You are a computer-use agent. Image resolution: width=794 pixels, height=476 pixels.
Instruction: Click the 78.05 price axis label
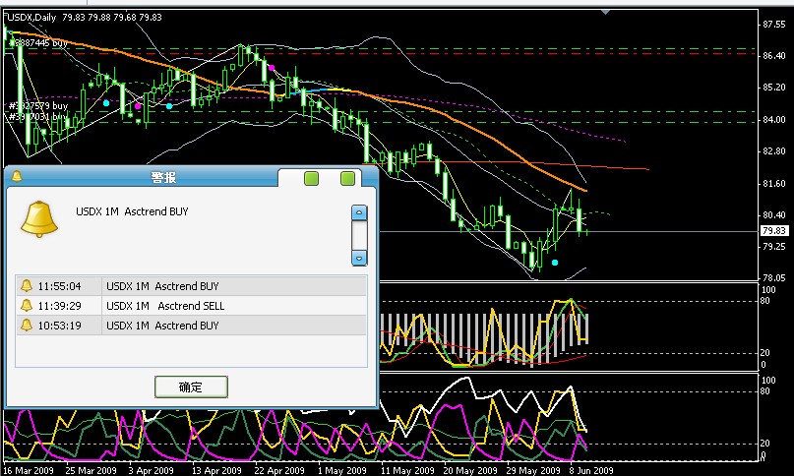pos(773,277)
